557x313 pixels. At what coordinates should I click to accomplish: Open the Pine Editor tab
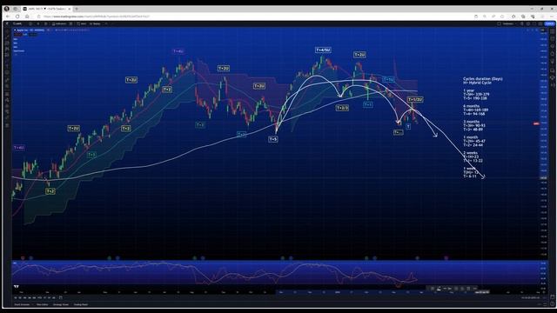click(x=43, y=304)
